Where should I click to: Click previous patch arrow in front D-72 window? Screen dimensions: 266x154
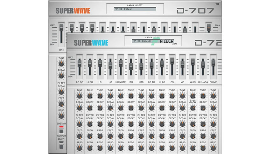tap(138, 41)
